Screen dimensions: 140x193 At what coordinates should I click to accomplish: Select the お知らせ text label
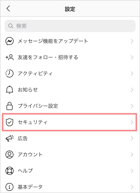click(x=28, y=90)
